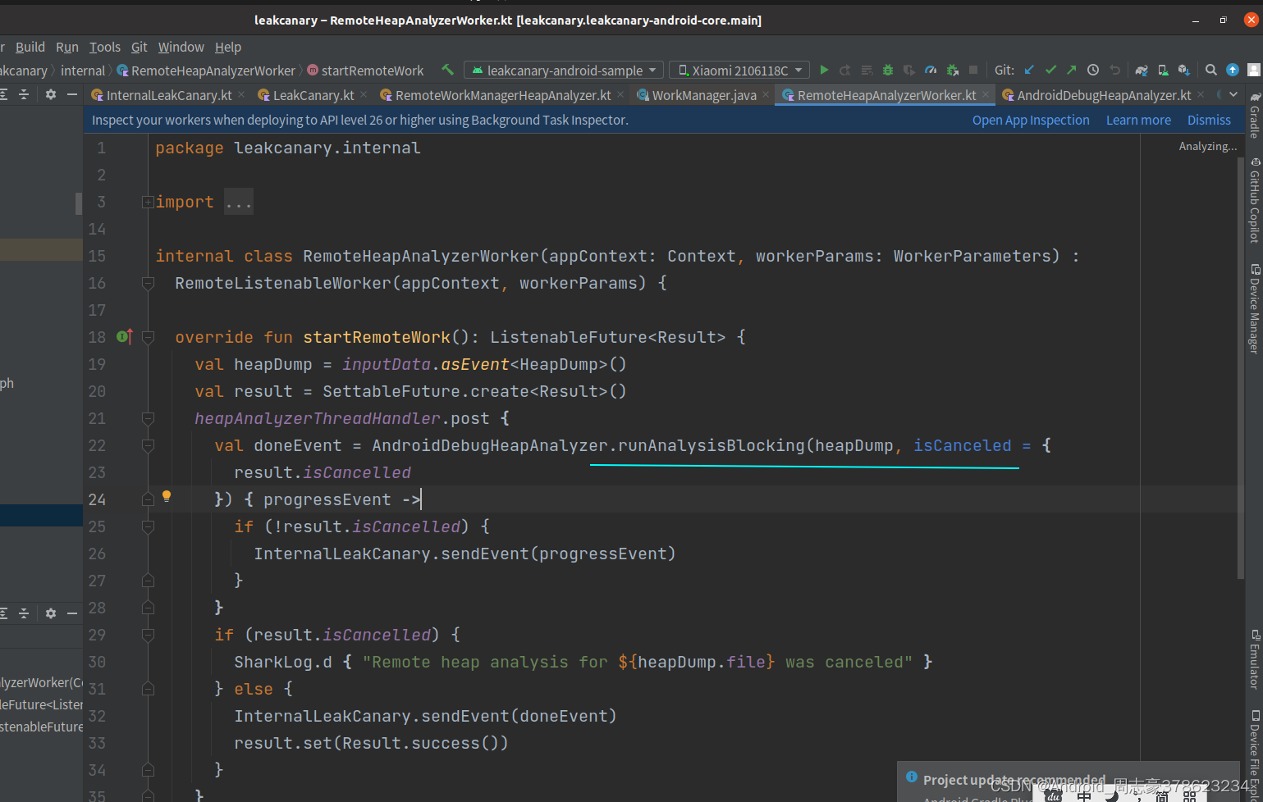Click the upper project panel settings gear
The width and height of the screenshot is (1263, 802).
tap(51, 95)
